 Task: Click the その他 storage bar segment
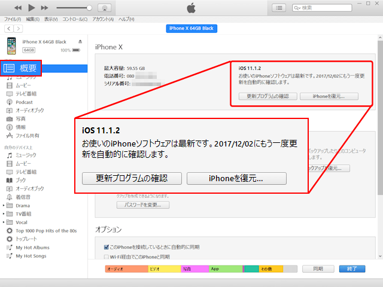coord(271,269)
